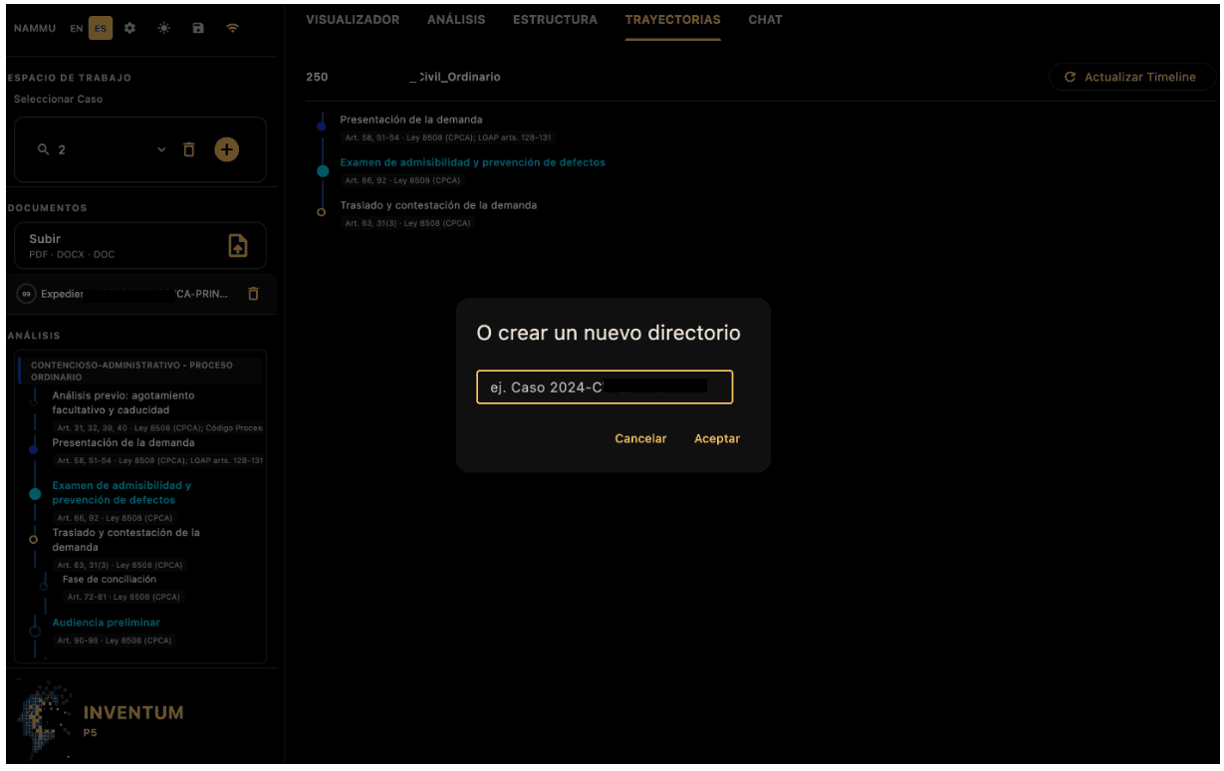
Task: Switch to the Análisis tab
Action: 456,20
